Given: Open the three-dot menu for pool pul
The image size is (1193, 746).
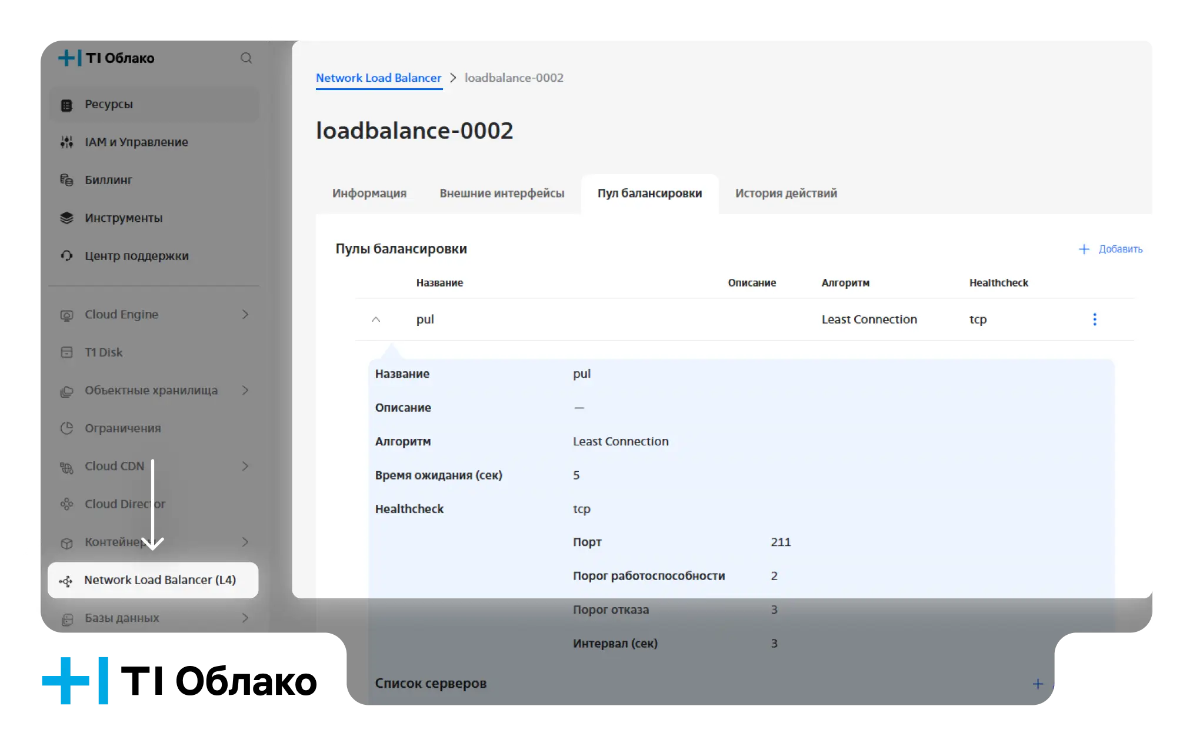Looking at the screenshot, I should click(x=1094, y=319).
